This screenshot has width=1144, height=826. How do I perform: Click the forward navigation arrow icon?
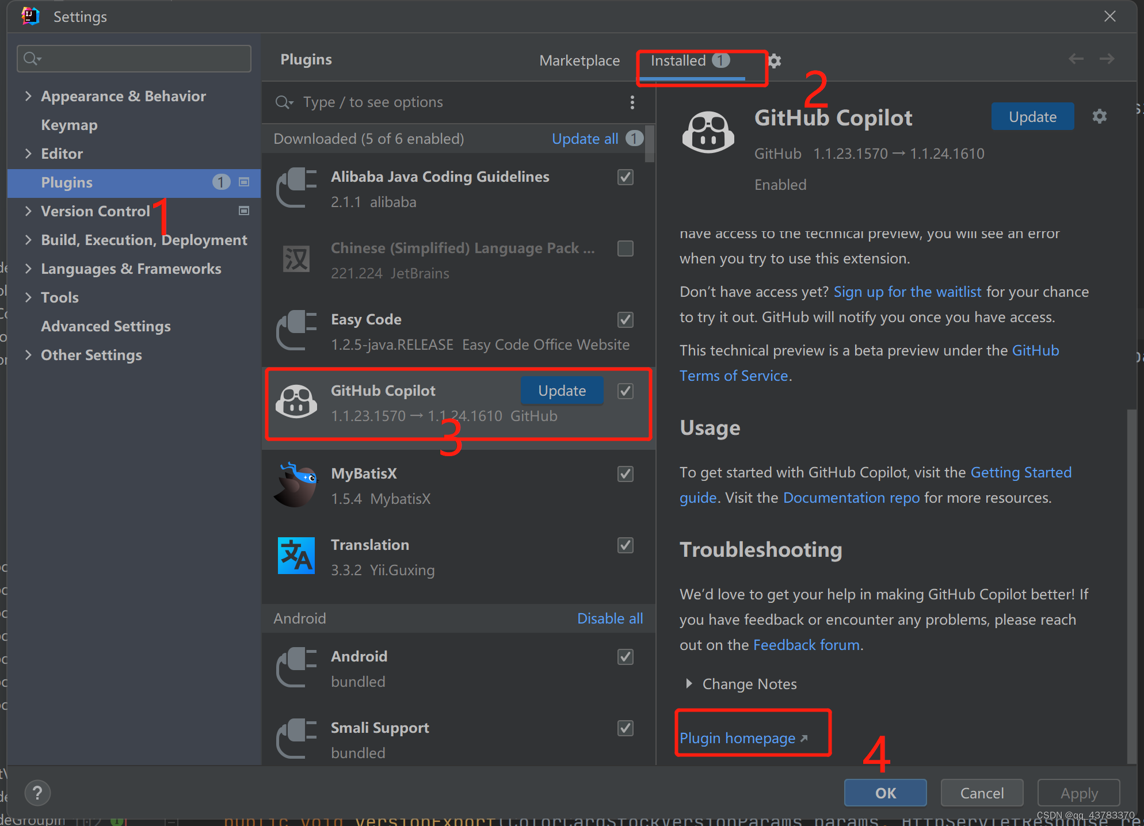1107,59
